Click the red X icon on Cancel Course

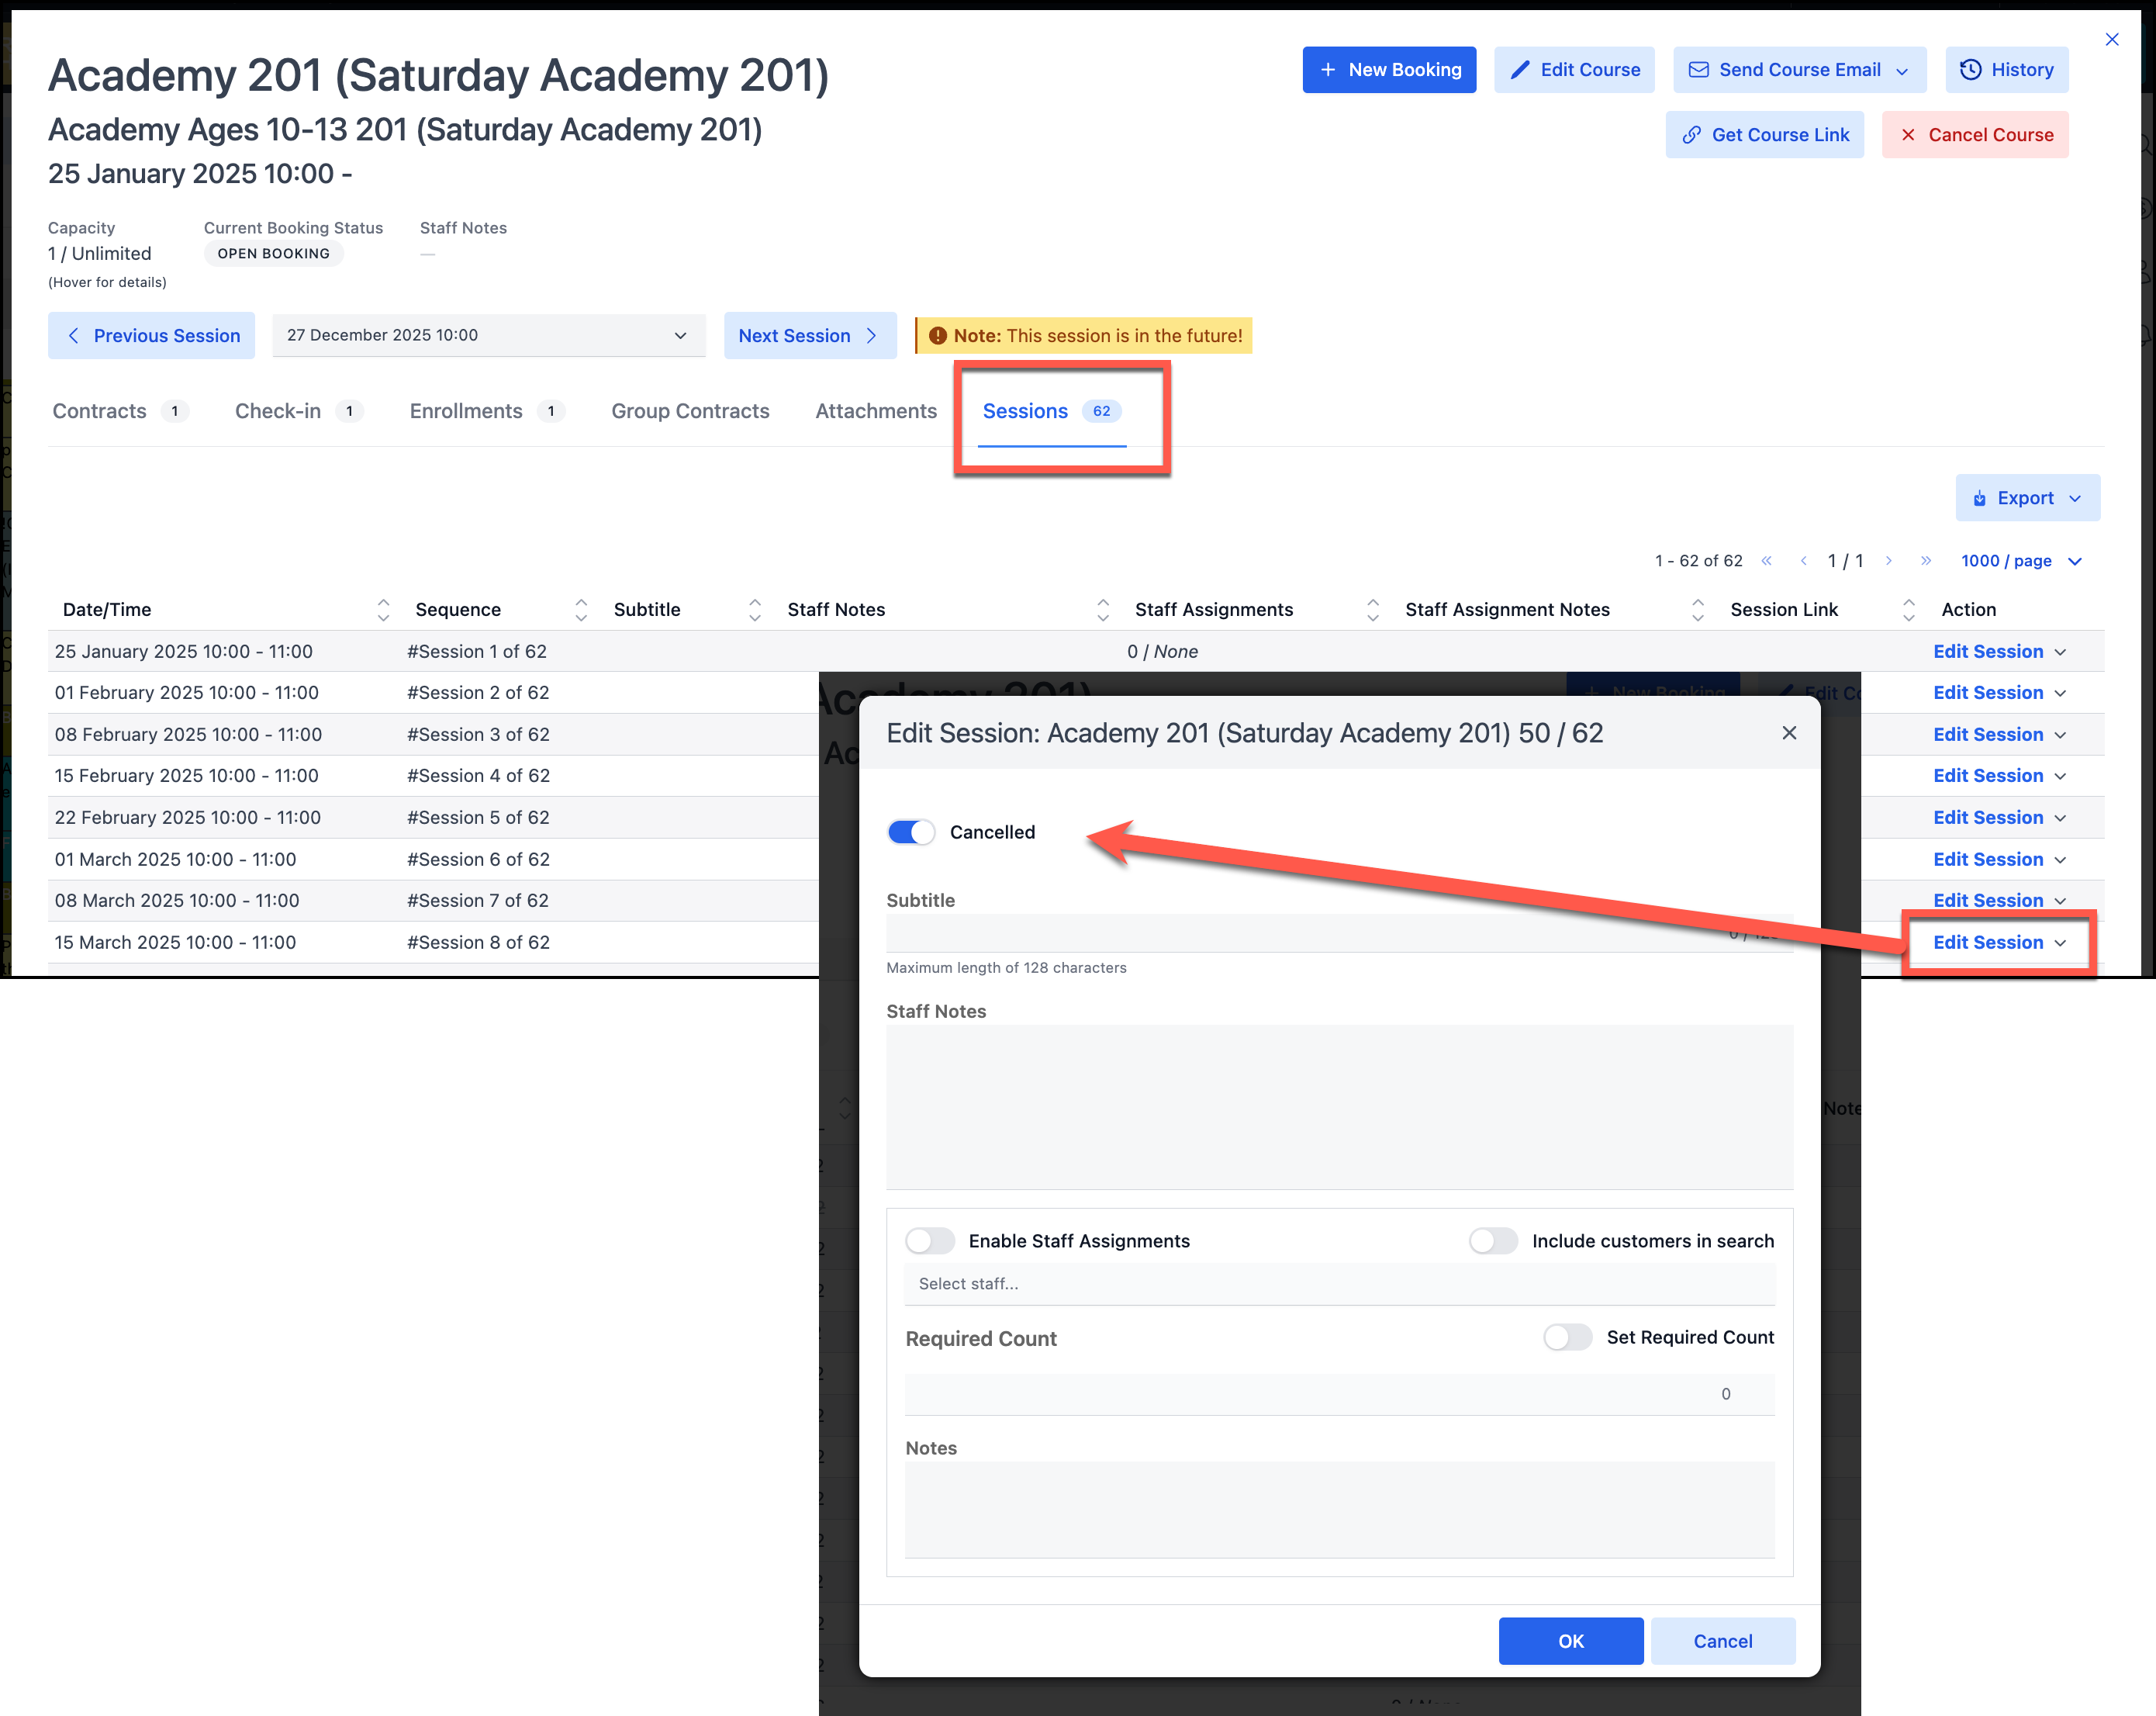point(1909,134)
